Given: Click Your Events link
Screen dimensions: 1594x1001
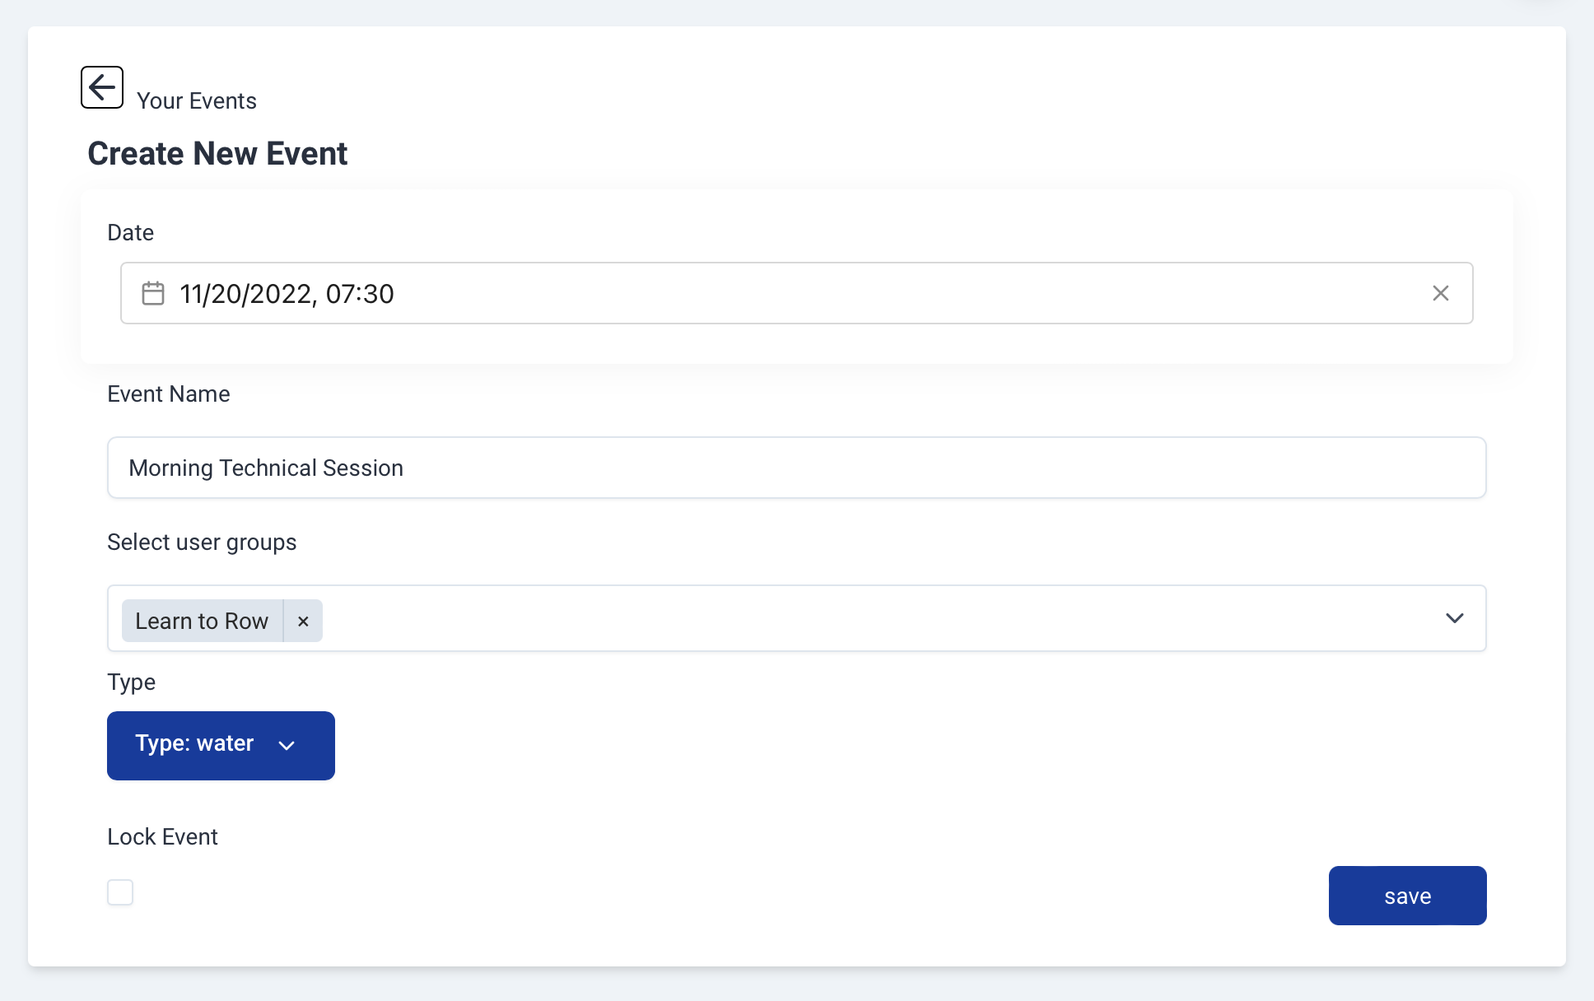Looking at the screenshot, I should point(195,100).
